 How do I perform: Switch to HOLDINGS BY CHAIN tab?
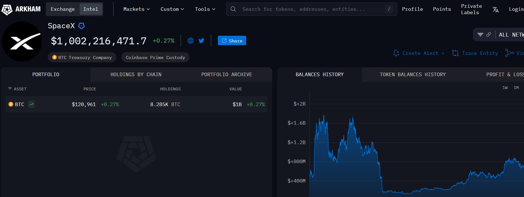[136, 75]
